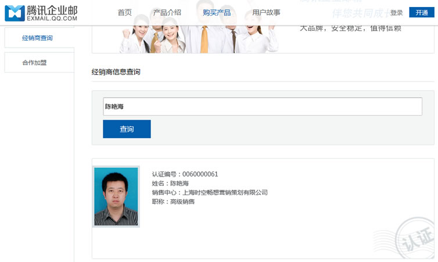This screenshot has width=438, height=262.
Task: Select the 销售中心 company name line
Action: point(210,192)
